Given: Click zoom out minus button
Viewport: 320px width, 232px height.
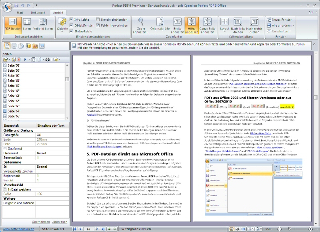Looking at the screenshot, I should (279, 229).
